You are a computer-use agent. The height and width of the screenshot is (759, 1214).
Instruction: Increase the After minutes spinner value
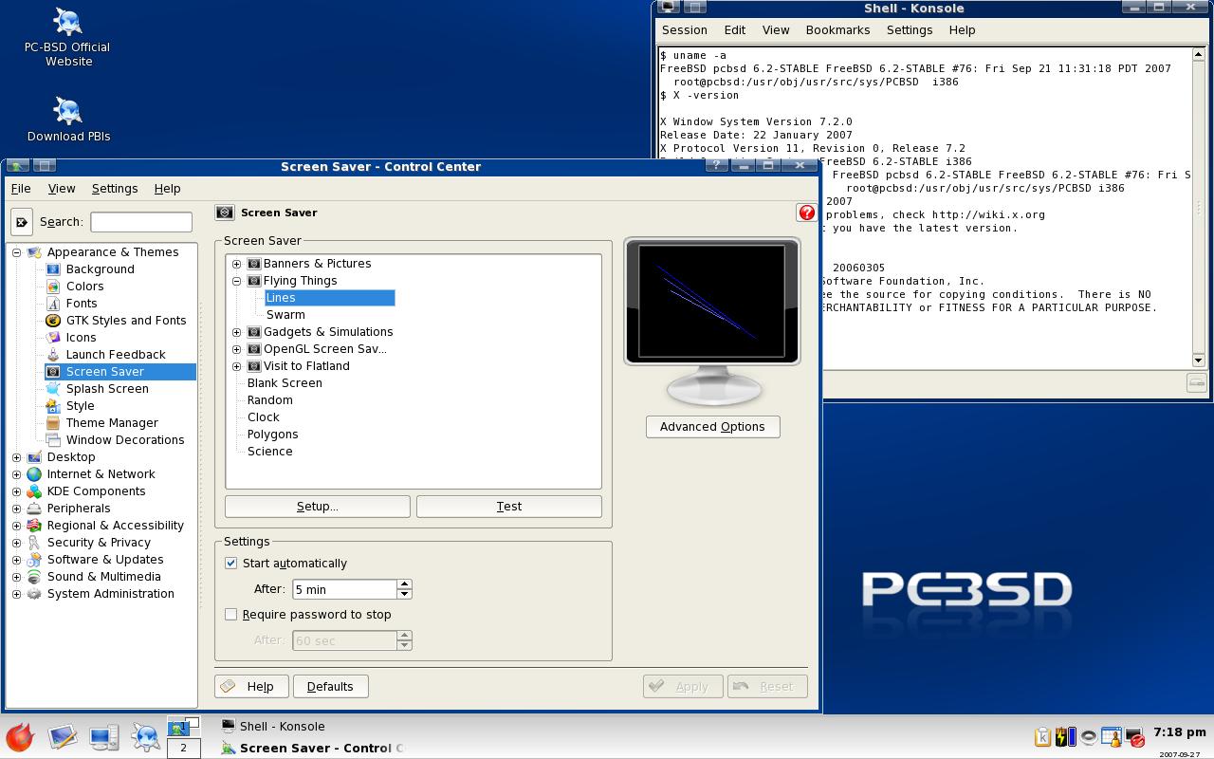[x=405, y=584]
